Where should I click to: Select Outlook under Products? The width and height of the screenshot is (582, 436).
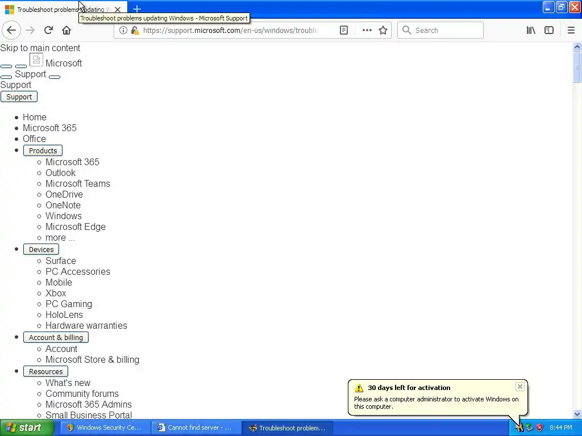[60, 173]
